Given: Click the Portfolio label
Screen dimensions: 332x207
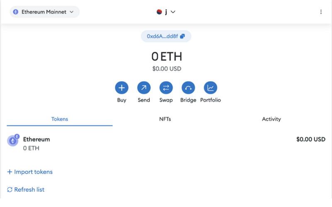Looking at the screenshot, I should (x=210, y=100).
